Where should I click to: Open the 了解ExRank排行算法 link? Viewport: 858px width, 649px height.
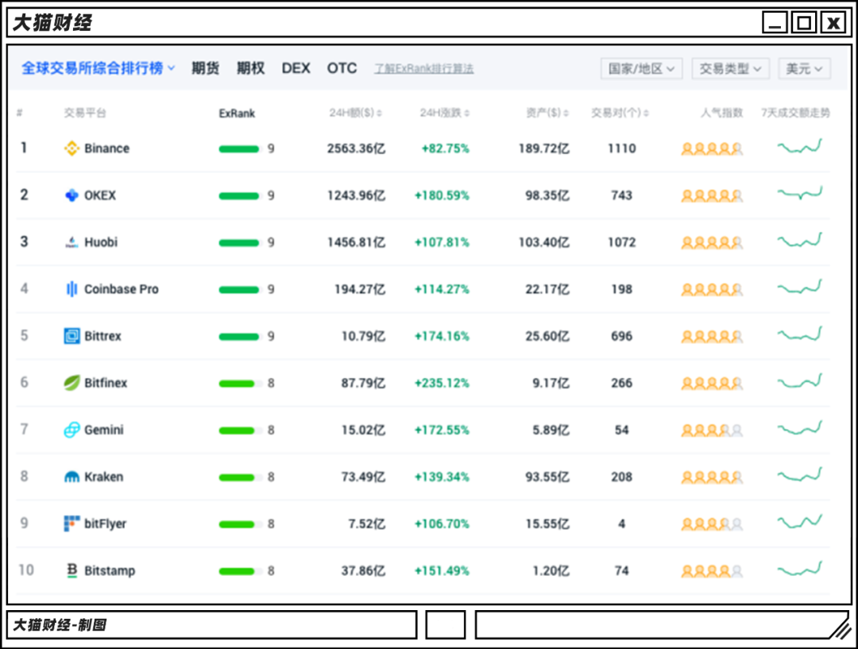(x=424, y=68)
